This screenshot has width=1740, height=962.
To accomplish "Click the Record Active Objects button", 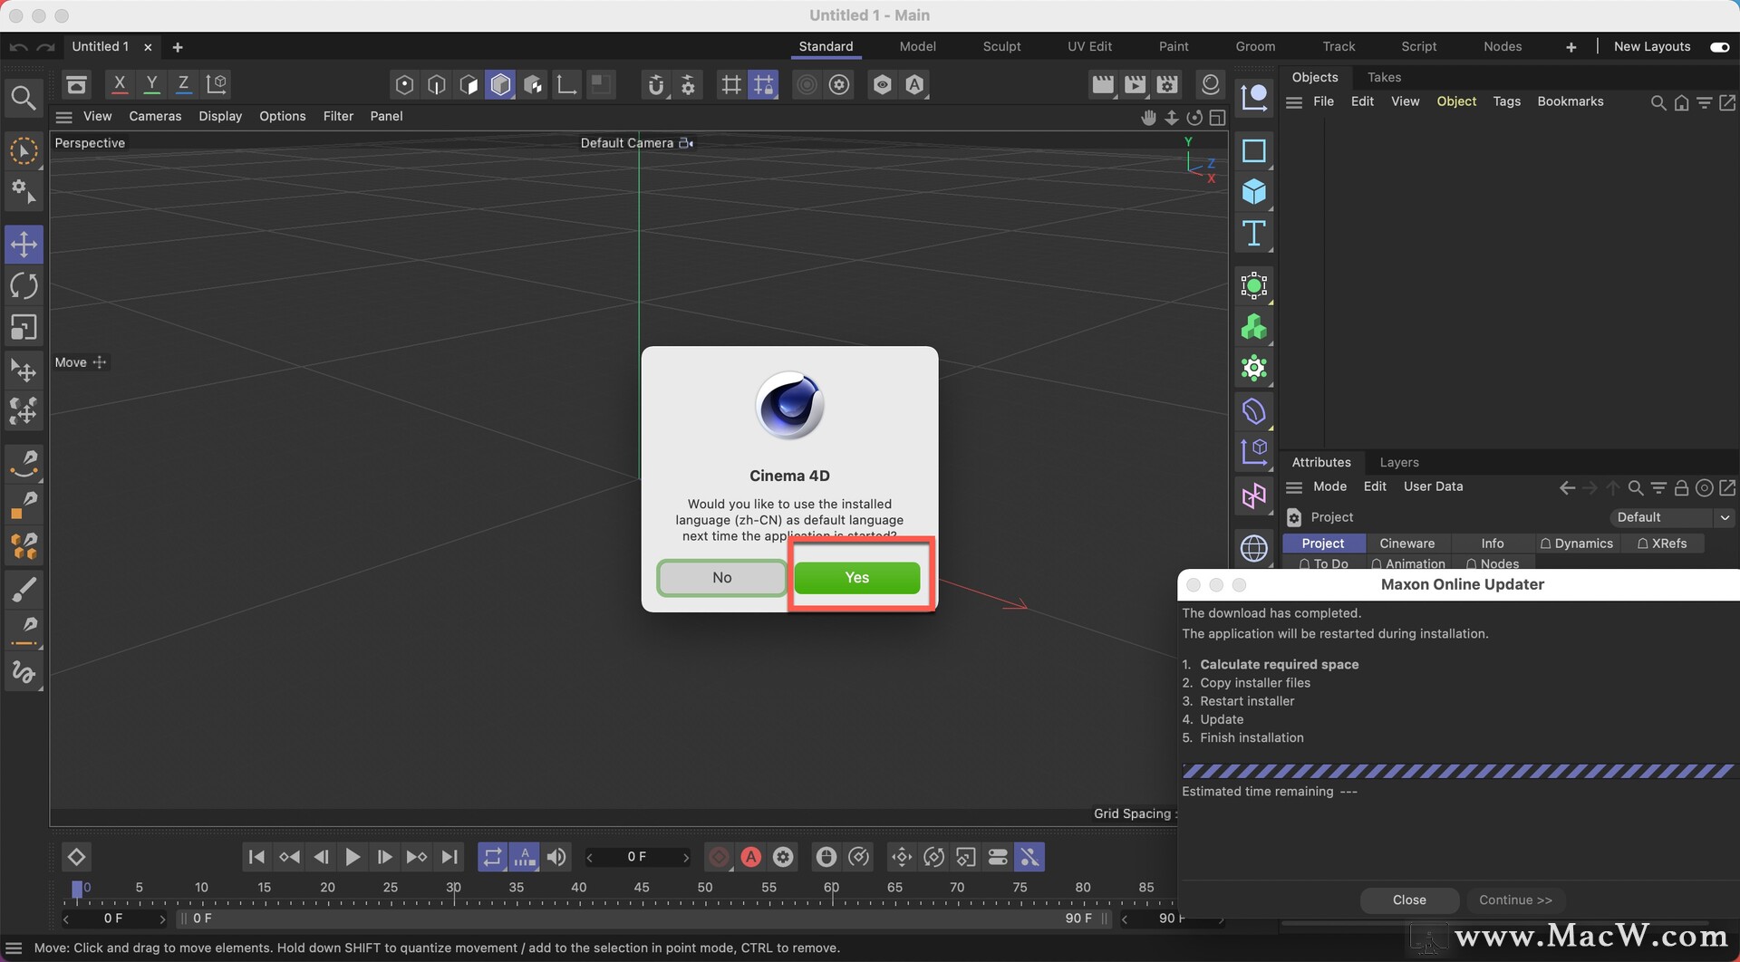I will pos(719,857).
